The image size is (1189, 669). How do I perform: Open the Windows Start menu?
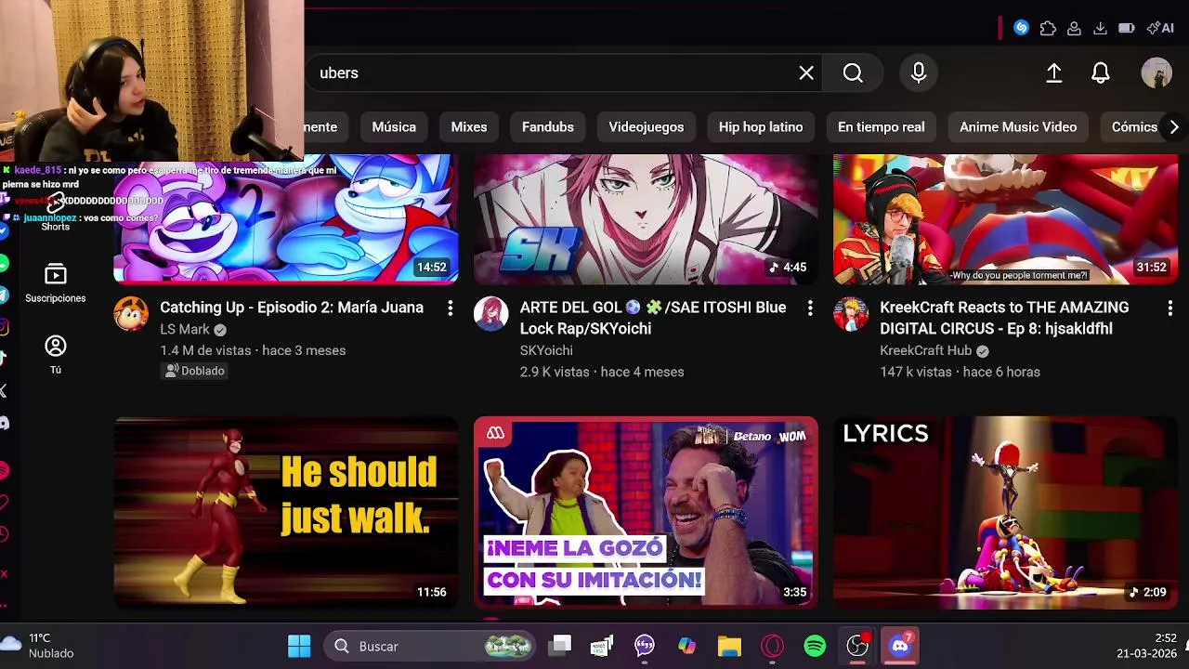[299, 646]
